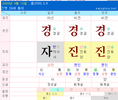Select the large '경' character under 연주
The height and width of the screenshot is (100, 118).
coord(100,31)
